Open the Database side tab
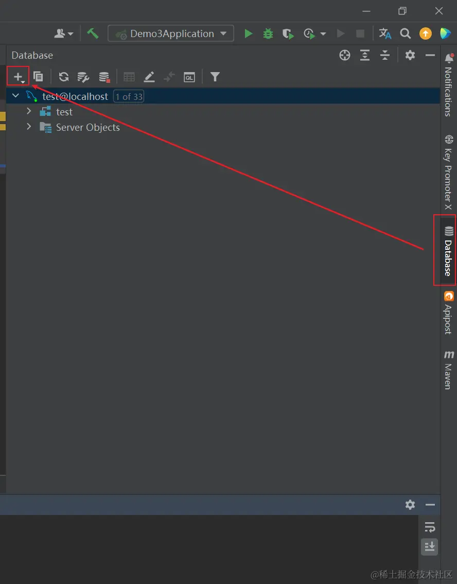457x584 pixels. 448,251
